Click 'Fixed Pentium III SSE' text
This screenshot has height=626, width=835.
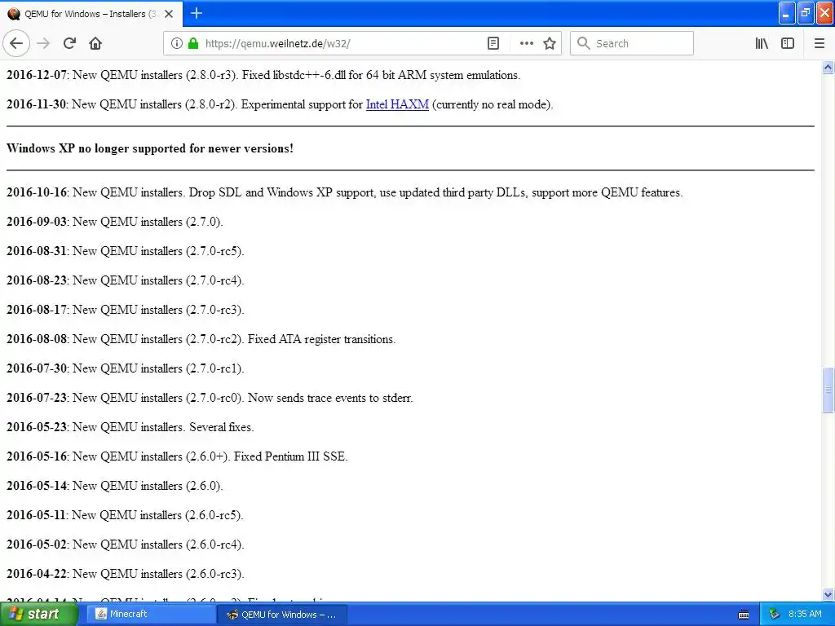point(291,456)
